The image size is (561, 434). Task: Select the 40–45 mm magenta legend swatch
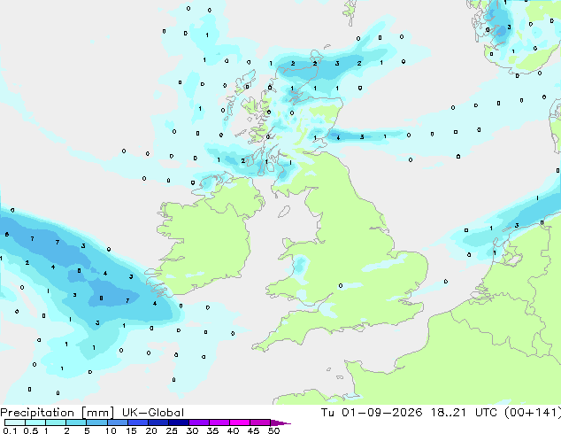tap(239, 422)
